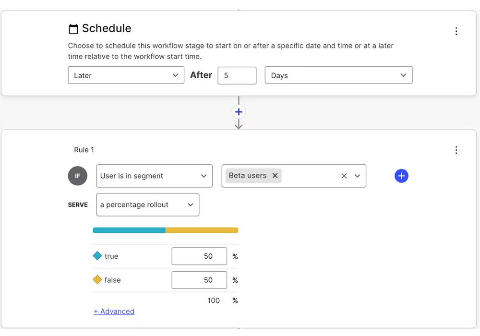The width and height of the screenshot is (480, 336).
Task: Open the Later schedule timing dropdown
Action: [x=126, y=75]
